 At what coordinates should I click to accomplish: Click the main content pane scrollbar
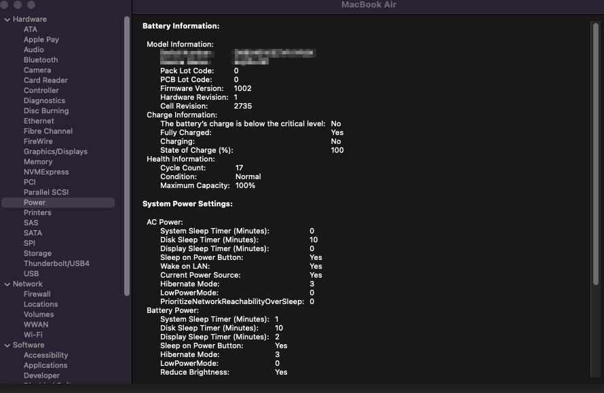[595, 197]
